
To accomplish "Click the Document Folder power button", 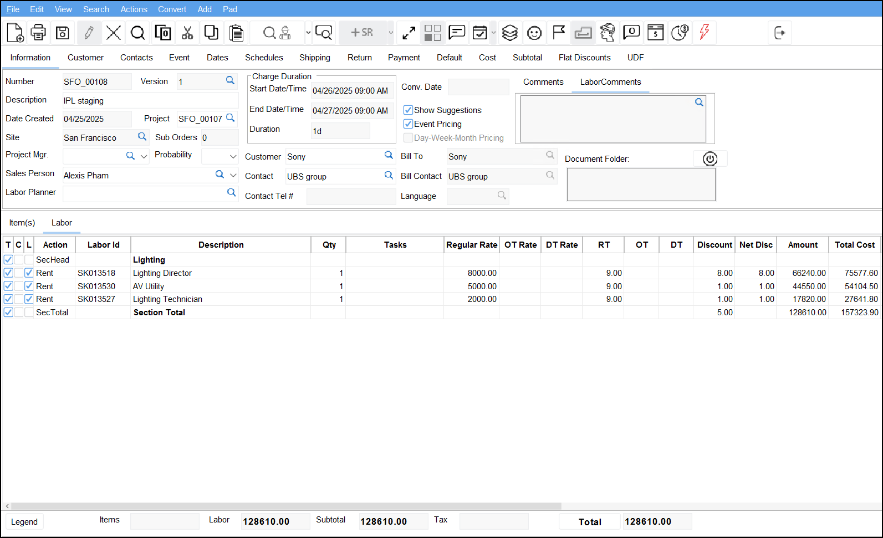I will [x=710, y=159].
